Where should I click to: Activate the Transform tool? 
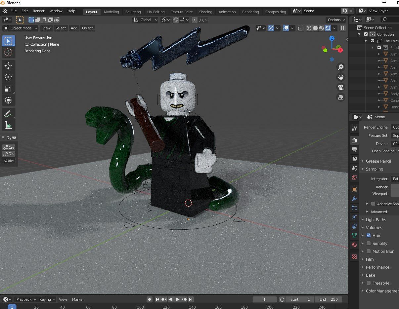click(8, 100)
